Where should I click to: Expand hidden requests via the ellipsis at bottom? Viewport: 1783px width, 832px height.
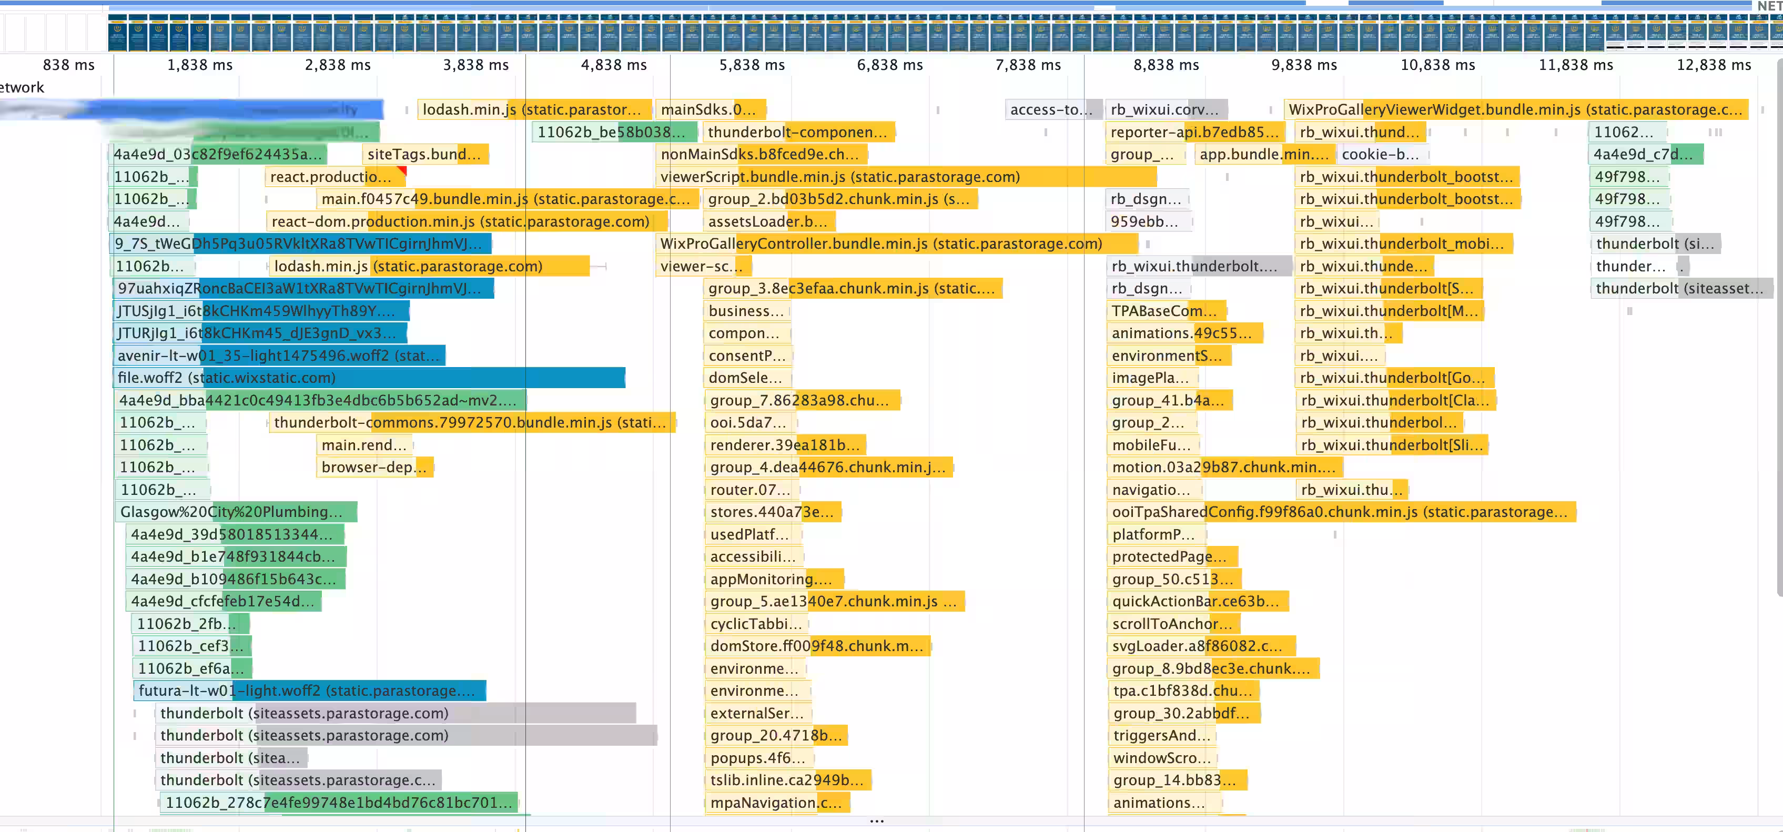click(x=876, y=820)
